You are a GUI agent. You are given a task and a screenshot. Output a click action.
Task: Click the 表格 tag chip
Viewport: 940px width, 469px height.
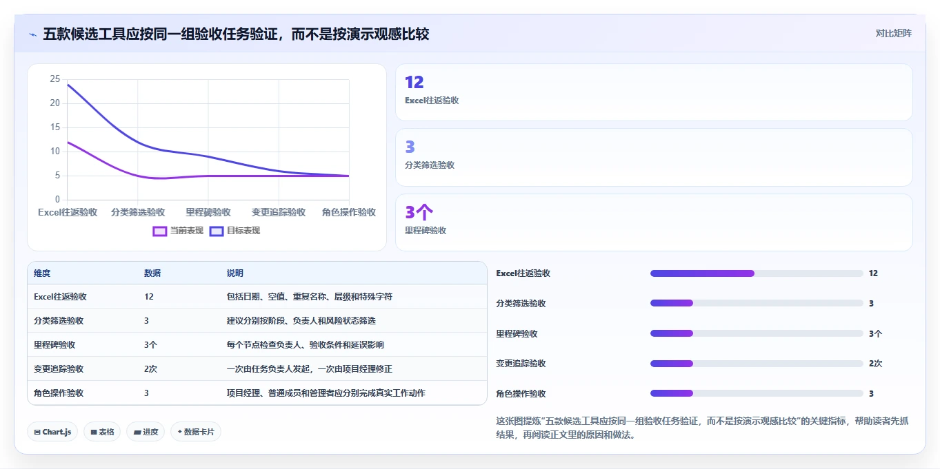coord(102,432)
